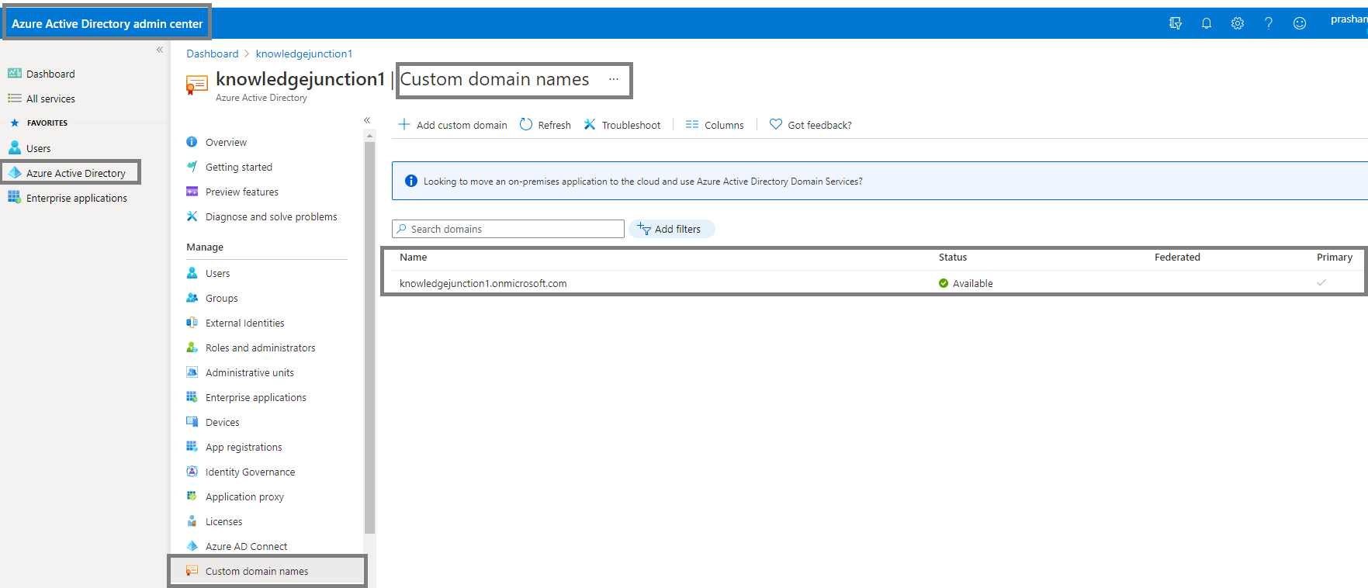Focus the Search domains field

point(508,229)
